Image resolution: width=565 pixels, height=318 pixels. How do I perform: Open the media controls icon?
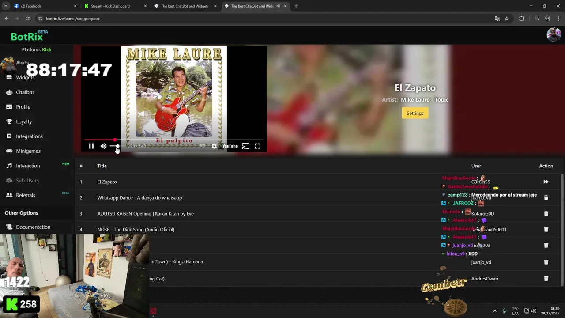pyautogui.click(x=537, y=19)
